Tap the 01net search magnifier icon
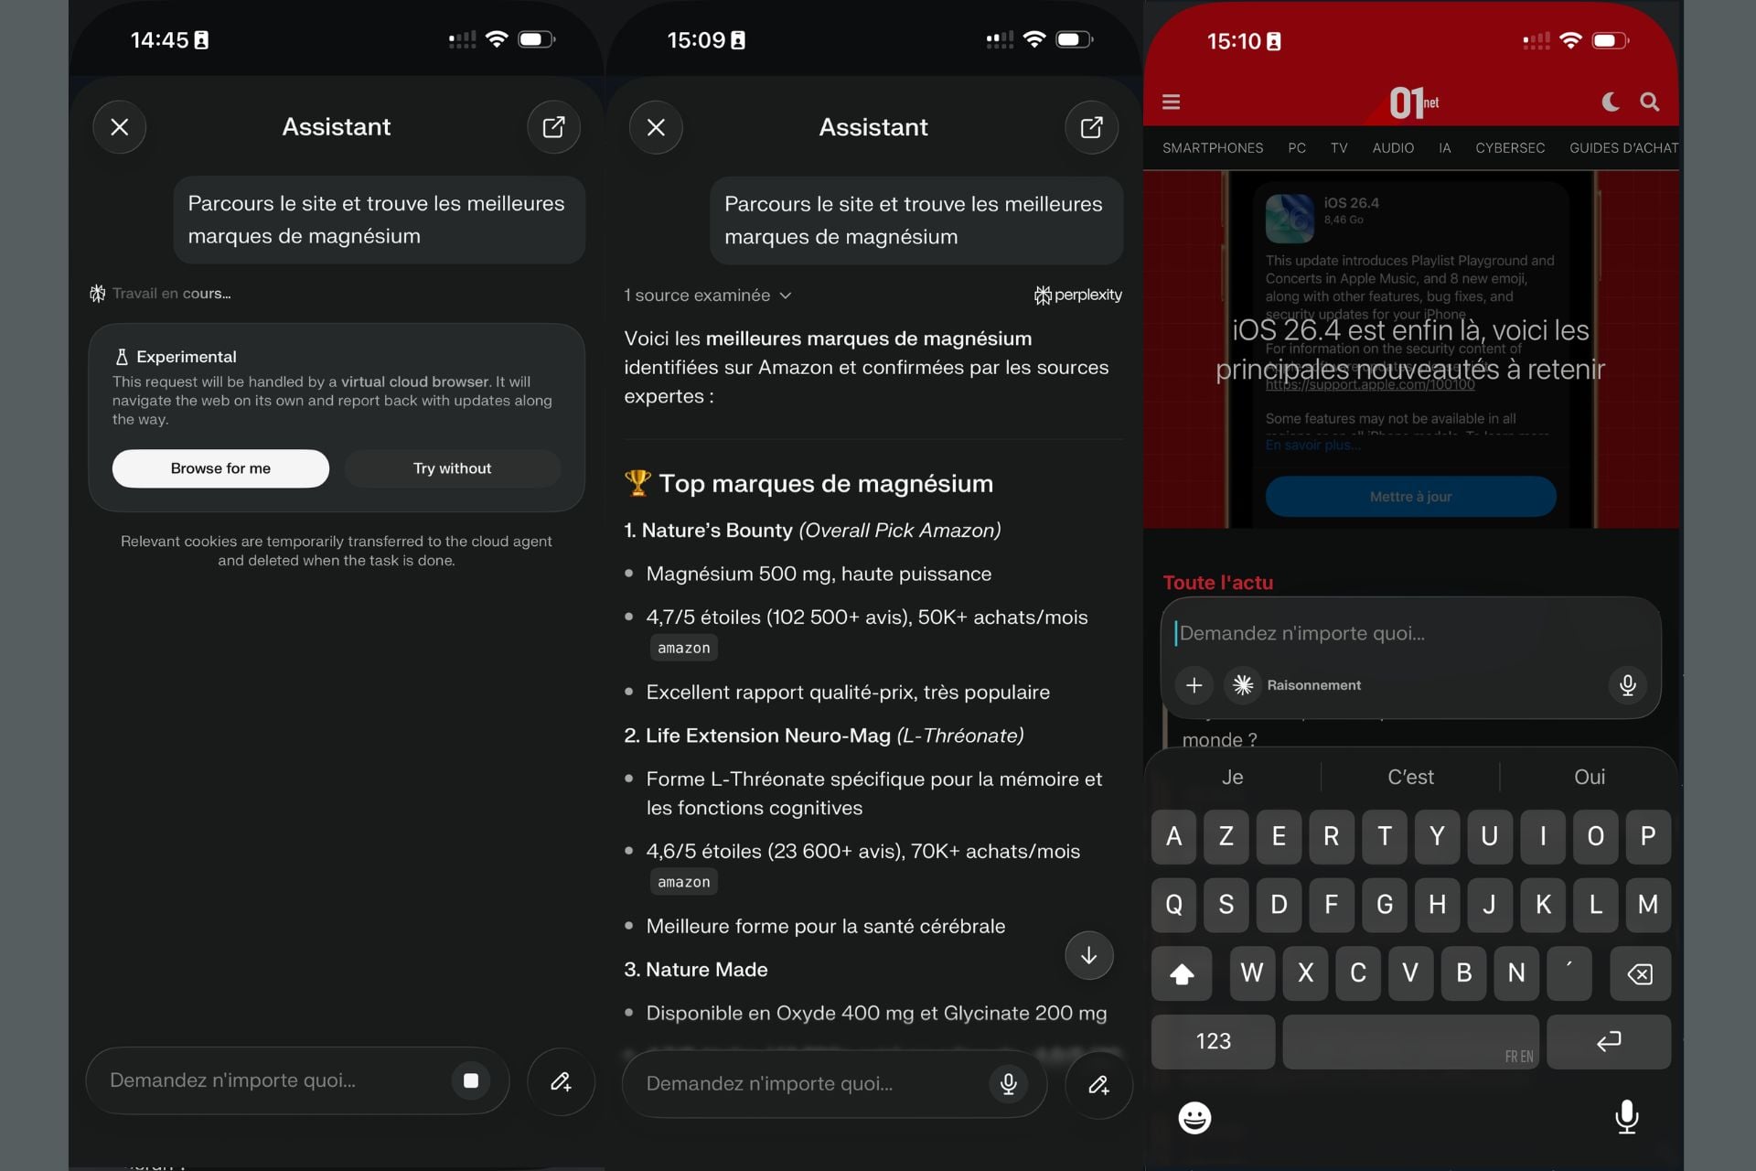The image size is (1756, 1171). 1649,102
